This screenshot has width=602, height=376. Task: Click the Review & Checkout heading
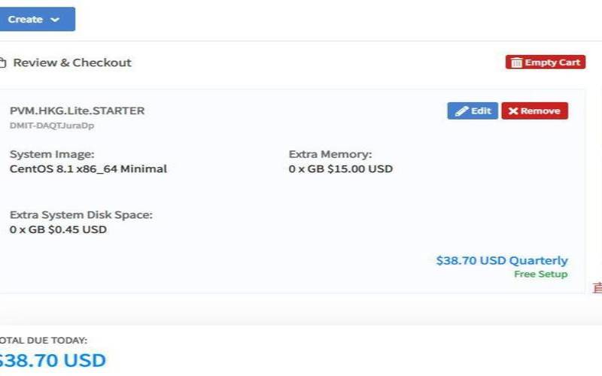coord(72,63)
